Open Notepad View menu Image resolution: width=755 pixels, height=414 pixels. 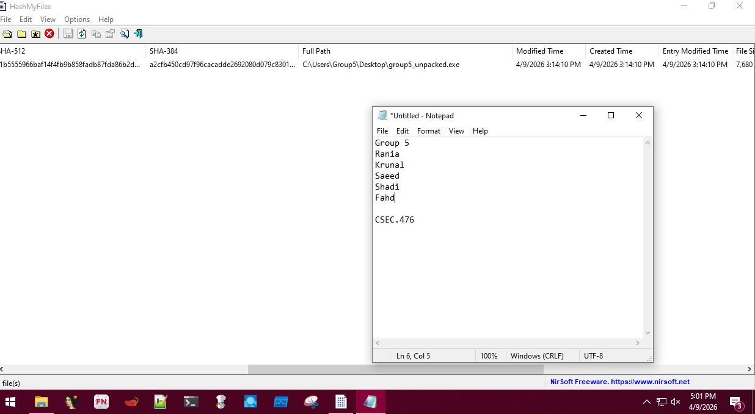coord(456,131)
